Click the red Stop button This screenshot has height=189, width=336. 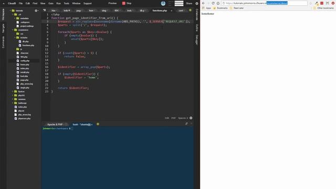coord(127,3)
